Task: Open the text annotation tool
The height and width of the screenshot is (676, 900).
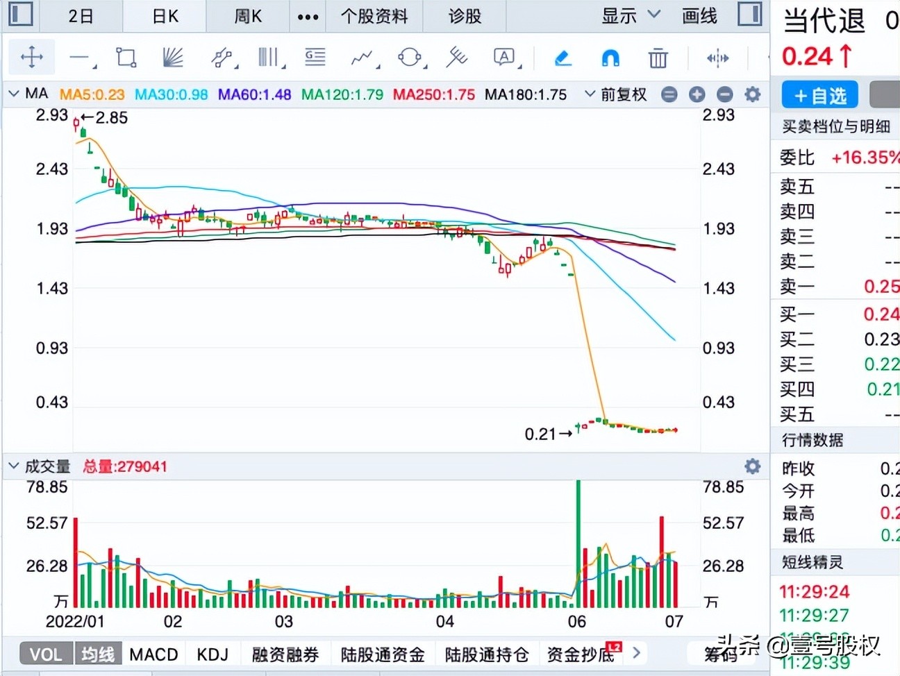Action: [505, 58]
